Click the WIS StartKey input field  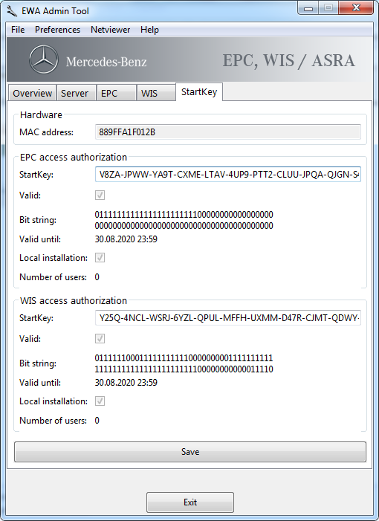228,318
